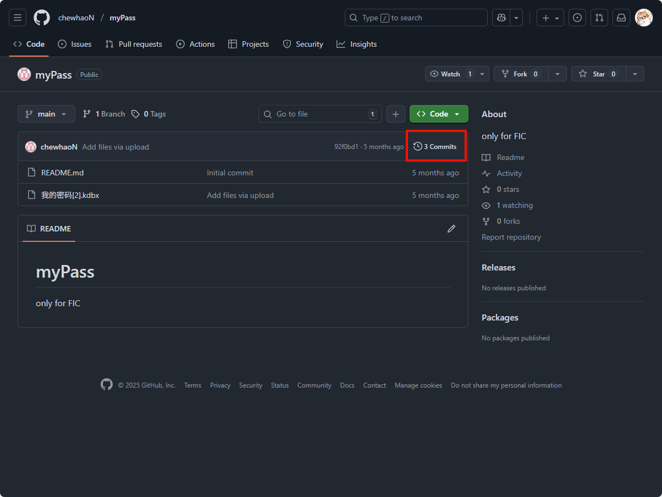The image size is (662, 497).
Task: Expand the Star lists dropdown arrow
Action: coord(635,74)
